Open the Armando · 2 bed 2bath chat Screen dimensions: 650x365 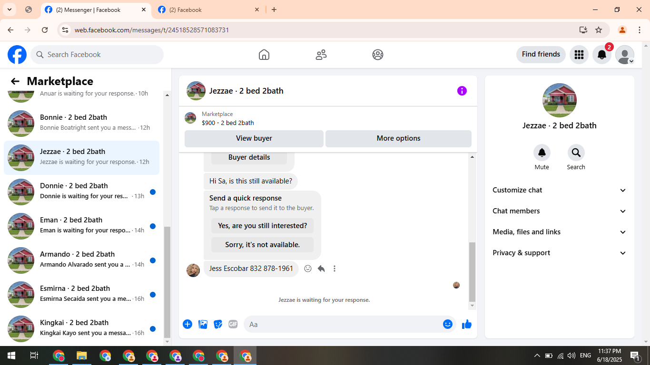pos(81,260)
